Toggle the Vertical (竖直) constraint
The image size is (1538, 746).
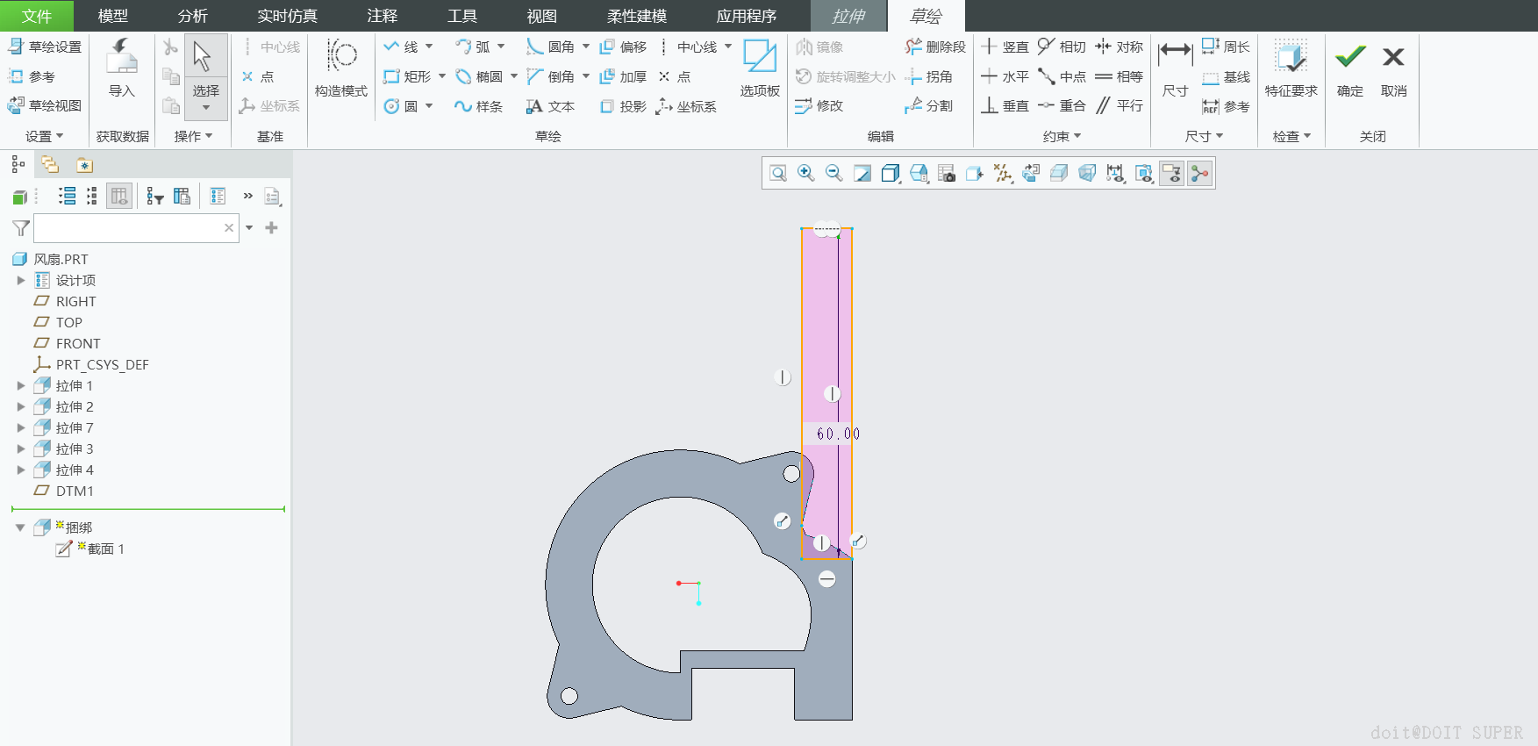pyautogui.click(x=1005, y=47)
